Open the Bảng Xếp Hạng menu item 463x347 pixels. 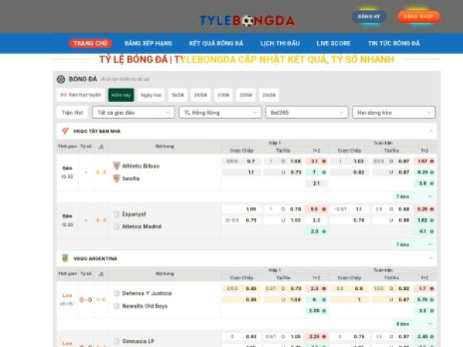[x=148, y=43]
